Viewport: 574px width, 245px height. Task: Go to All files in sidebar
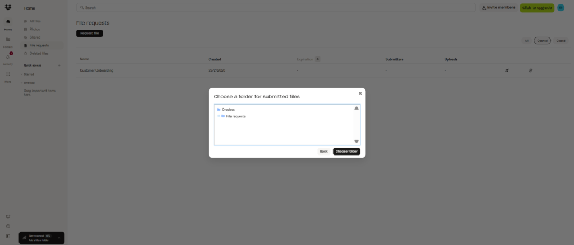35,21
